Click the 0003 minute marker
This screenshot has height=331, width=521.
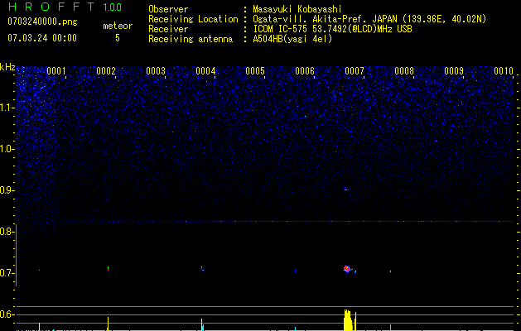(x=156, y=71)
